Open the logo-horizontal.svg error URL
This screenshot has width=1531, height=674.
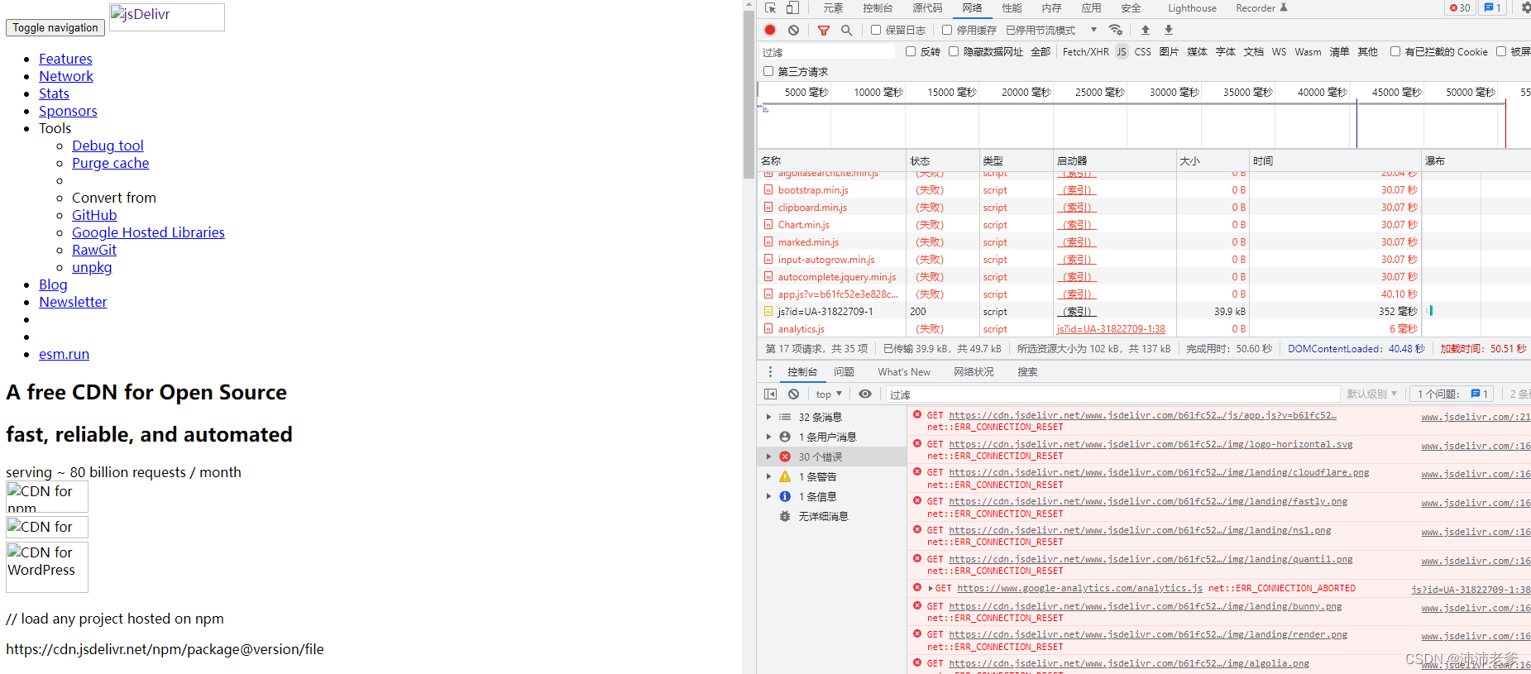[x=1151, y=444]
